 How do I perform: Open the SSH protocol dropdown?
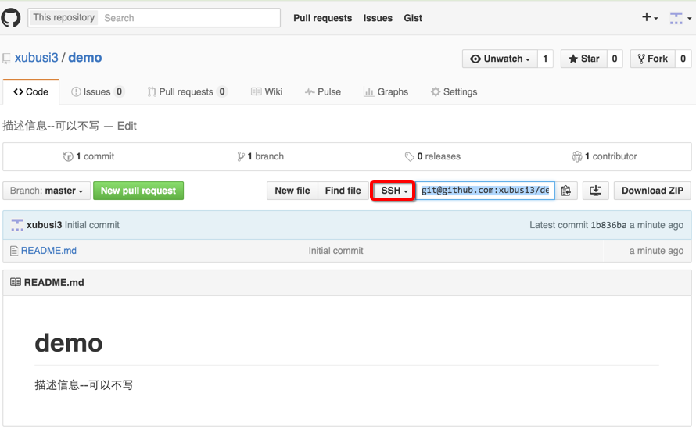pos(393,191)
